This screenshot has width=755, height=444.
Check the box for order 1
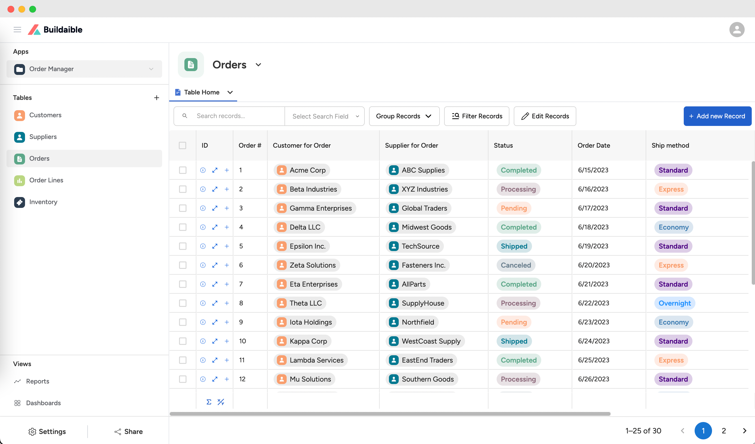(182, 170)
